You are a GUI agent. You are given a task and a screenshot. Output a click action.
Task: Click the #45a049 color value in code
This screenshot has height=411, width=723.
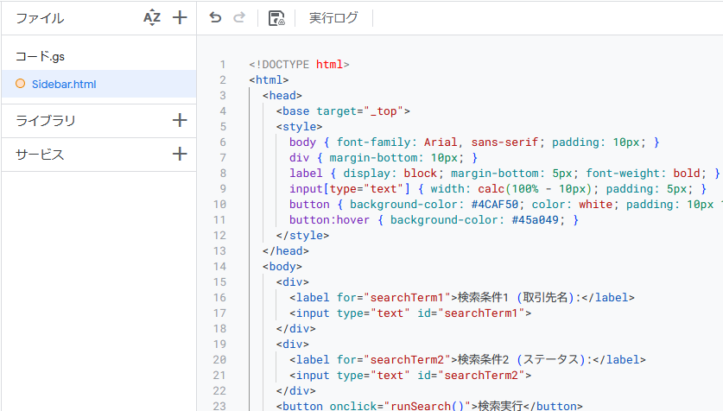point(536,220)
